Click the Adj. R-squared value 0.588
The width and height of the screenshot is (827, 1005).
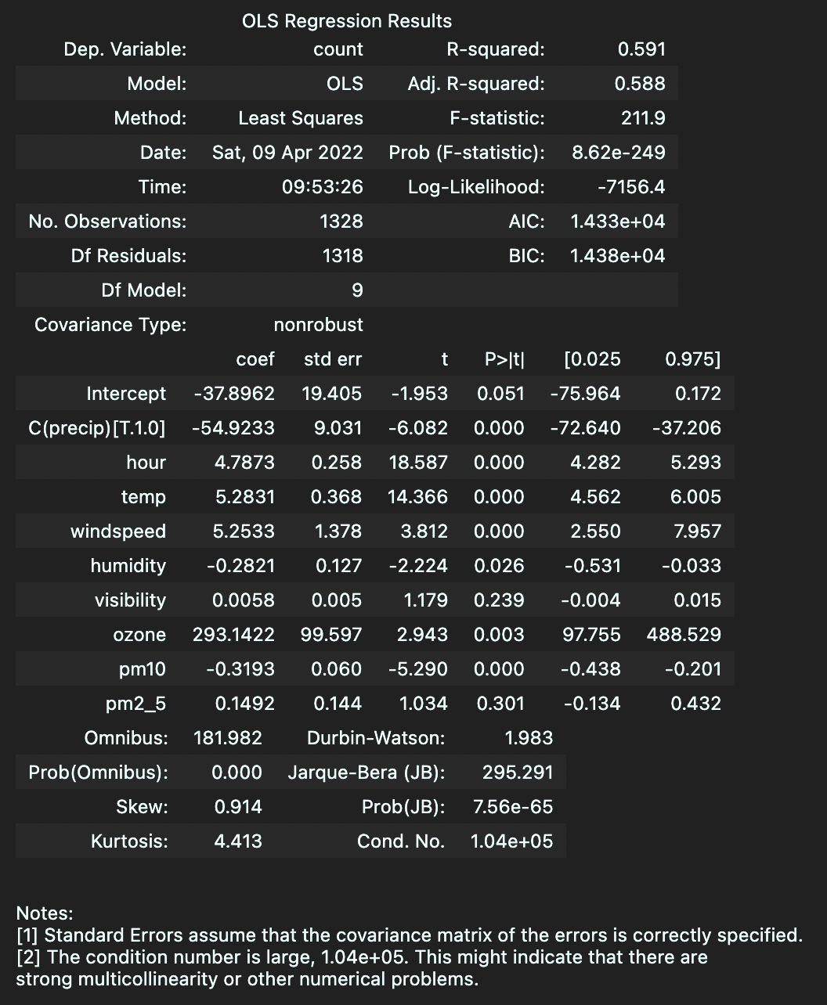640,84
